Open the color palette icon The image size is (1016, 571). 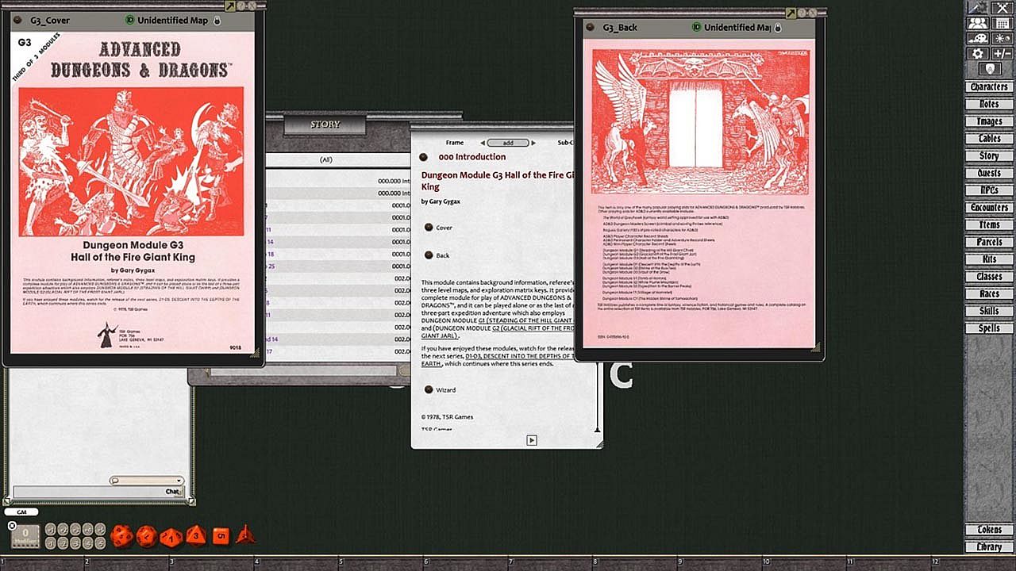[x=977, y=38]
